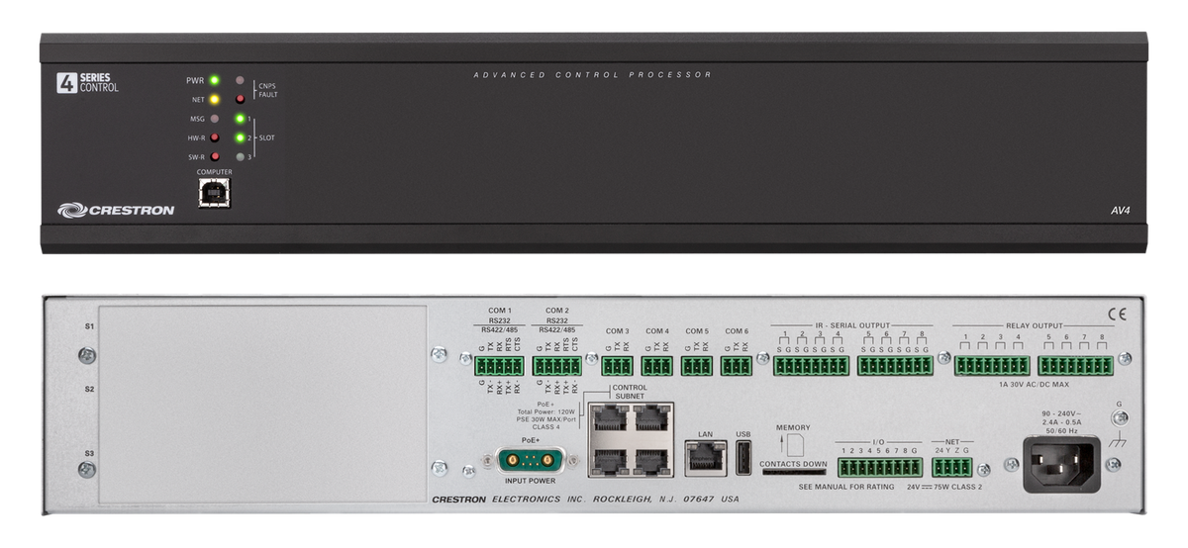Click the CONTROL SUBNET label
The height and width of the screenshot is (548, 1188).
(x=630, y=392)
